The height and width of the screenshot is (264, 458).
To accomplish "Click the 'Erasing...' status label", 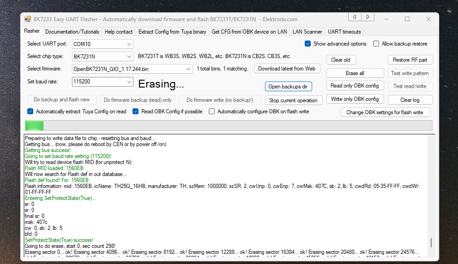I will (161, 84).
